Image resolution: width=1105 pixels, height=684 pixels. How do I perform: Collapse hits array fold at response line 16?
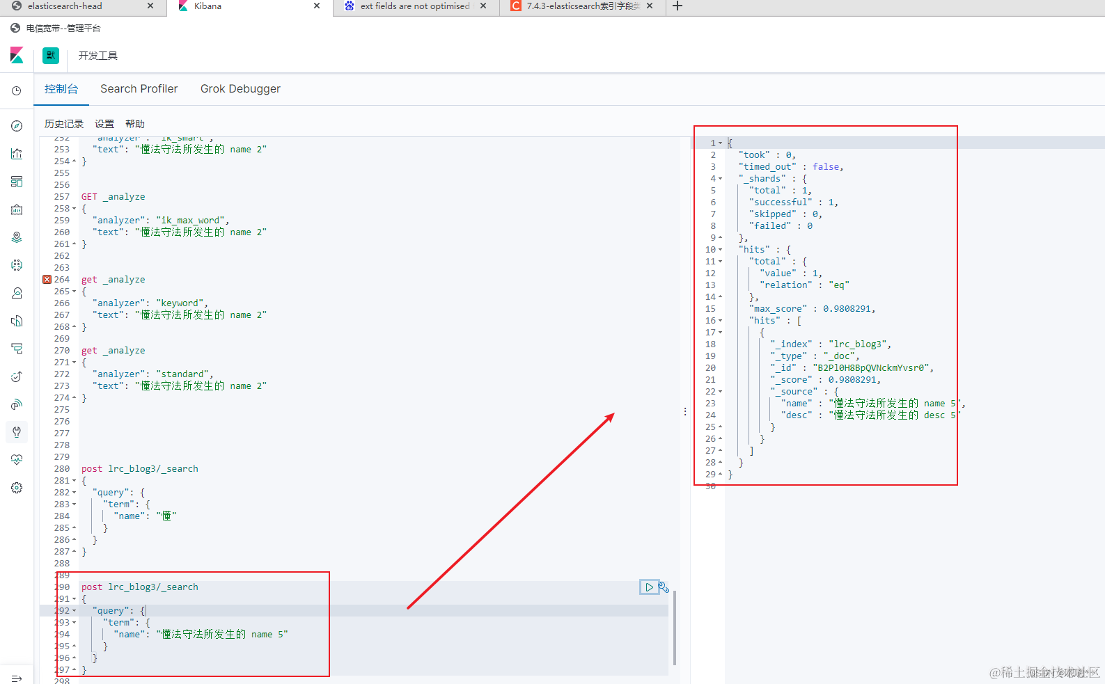point(721,321)
